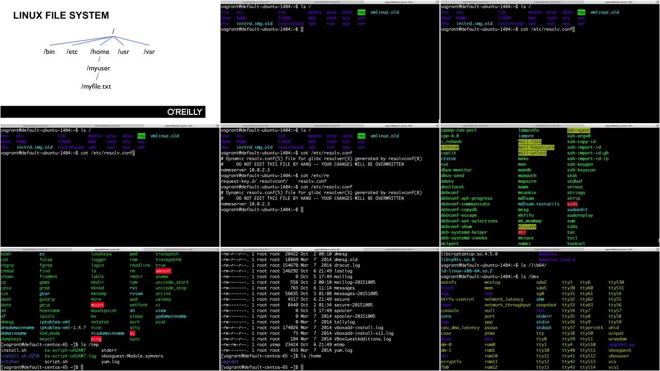
Task: Click the 'kitchen' directory name
Action: click(x=10, y=362)
